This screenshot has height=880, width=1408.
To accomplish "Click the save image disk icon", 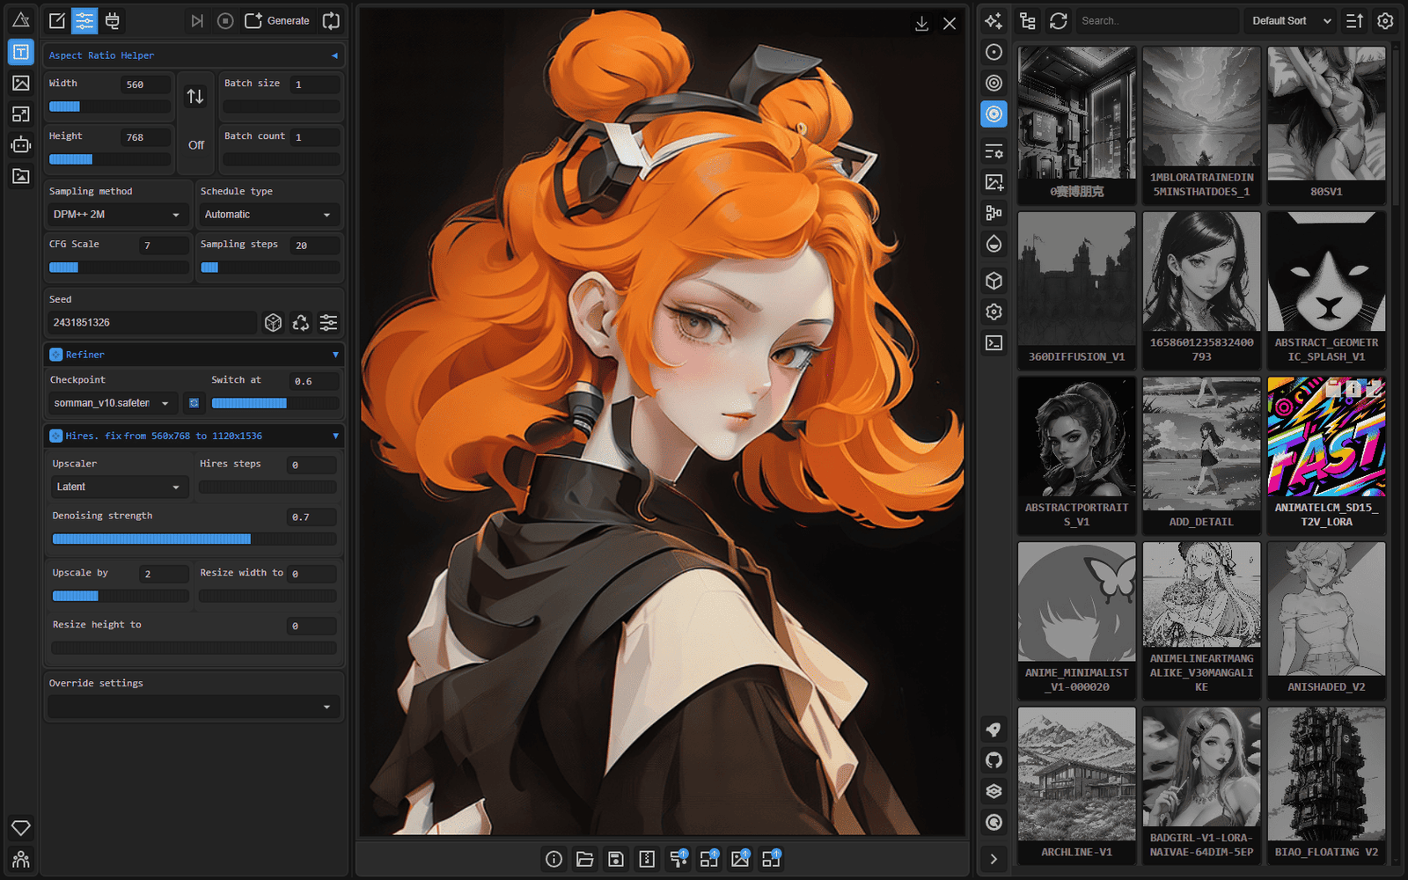I will [616, 859].
